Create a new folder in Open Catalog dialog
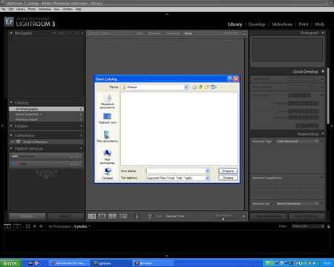Viewport: 334px width, 267px height. click(206, 87)
